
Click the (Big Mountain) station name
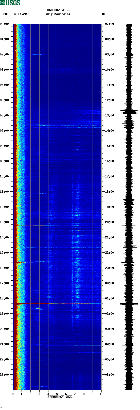click(x=58, y=14)
